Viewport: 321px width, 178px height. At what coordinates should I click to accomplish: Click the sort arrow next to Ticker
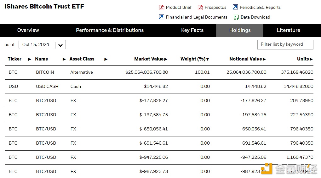pos(30,60)
